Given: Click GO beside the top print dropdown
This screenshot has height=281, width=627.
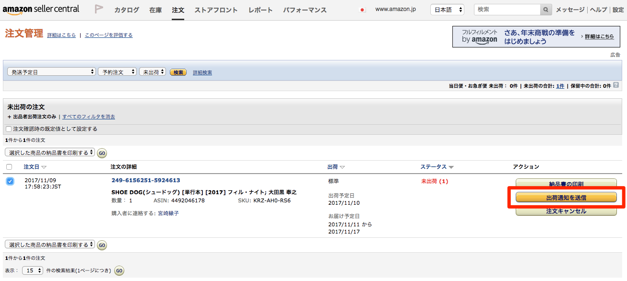Looking at the screenshot, I should (x=102, y=153).
